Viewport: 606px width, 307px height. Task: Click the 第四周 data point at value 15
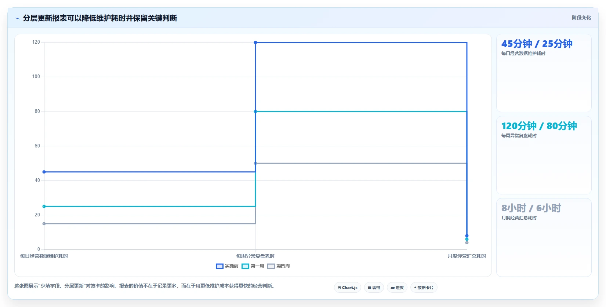pos(44,224)
